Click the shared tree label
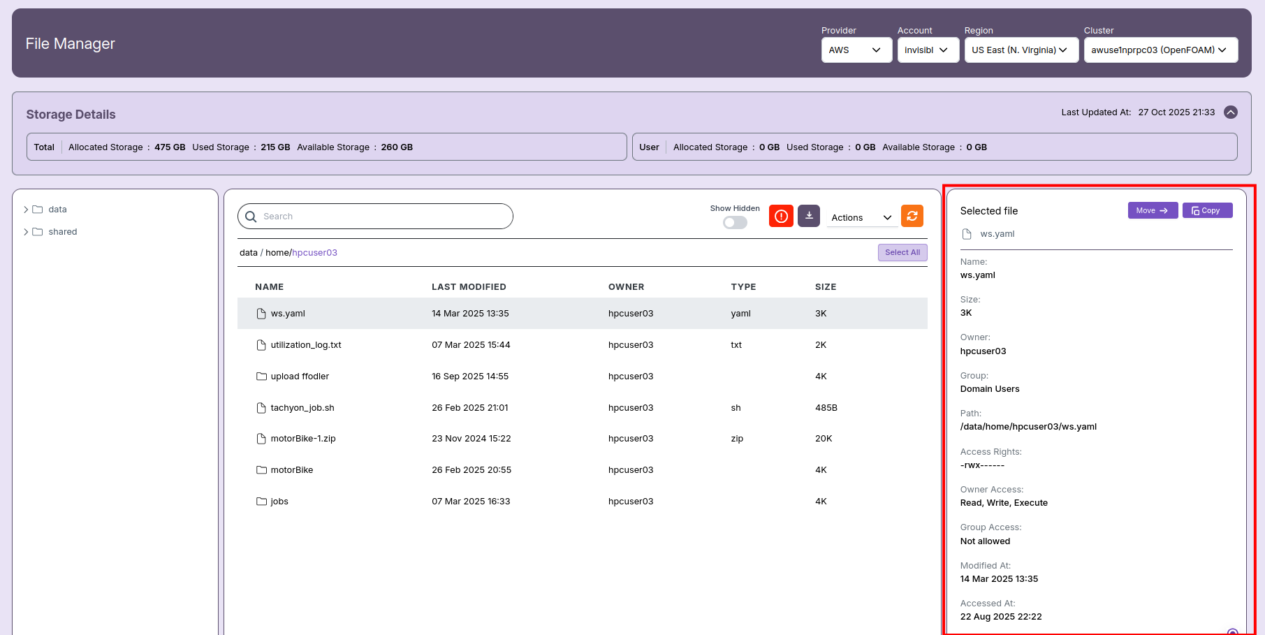The width and height of the screenshot is (1265, 635). click(x=63, y=232)
